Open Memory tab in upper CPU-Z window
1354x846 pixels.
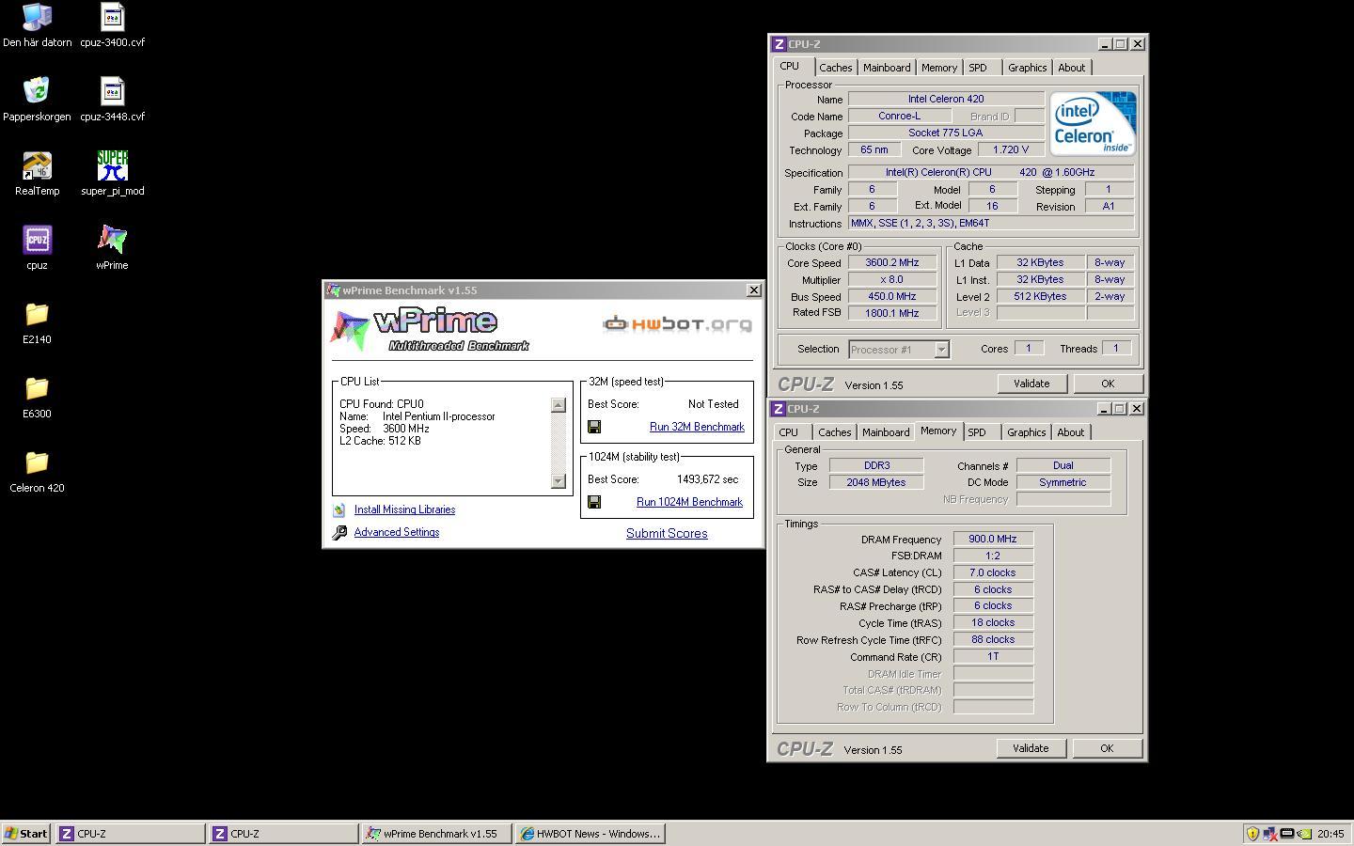tap(938, 68)
